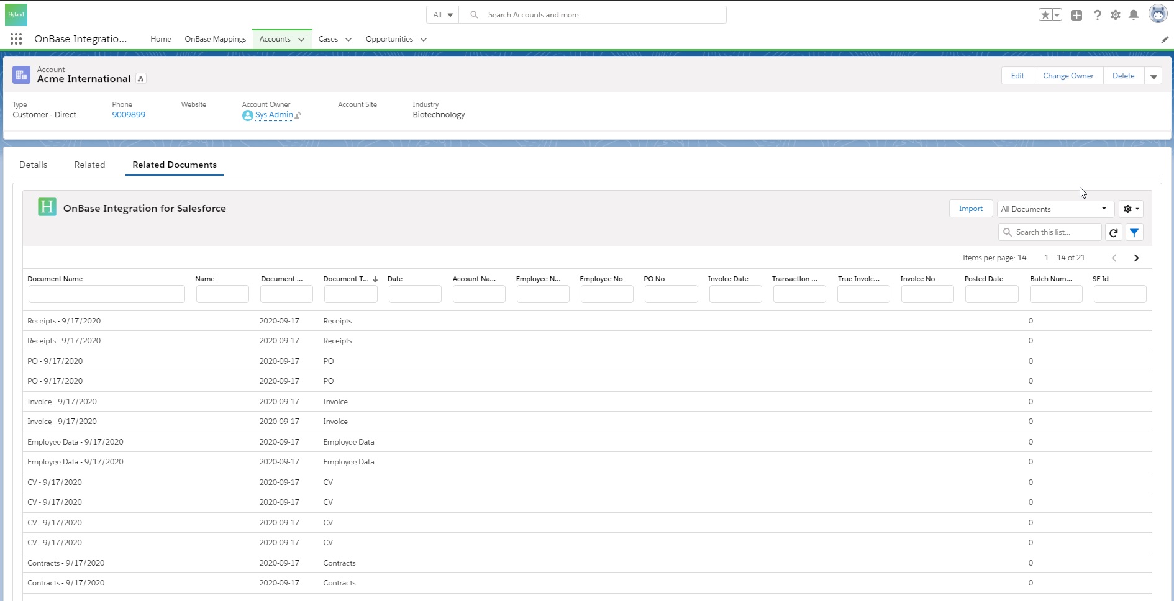Expand the All Documents dropdown
This screenshot has height=601, width=1174.
pyautogui.click(x=1055, y=209)
